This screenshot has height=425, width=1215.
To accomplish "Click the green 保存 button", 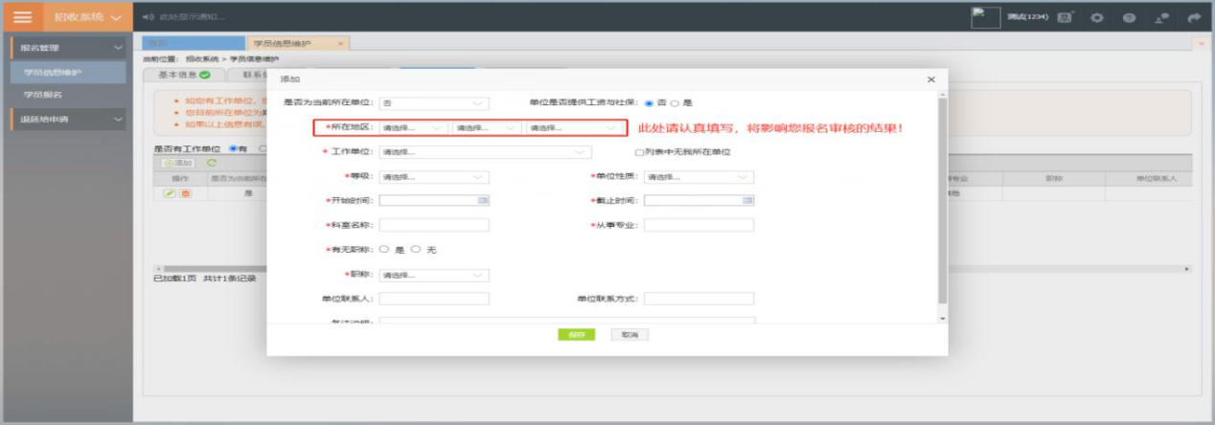I will [x=576, y=335].
